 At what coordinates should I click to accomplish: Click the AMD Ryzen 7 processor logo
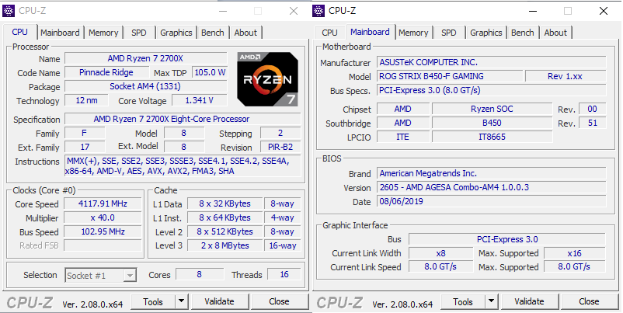(267, 78)
